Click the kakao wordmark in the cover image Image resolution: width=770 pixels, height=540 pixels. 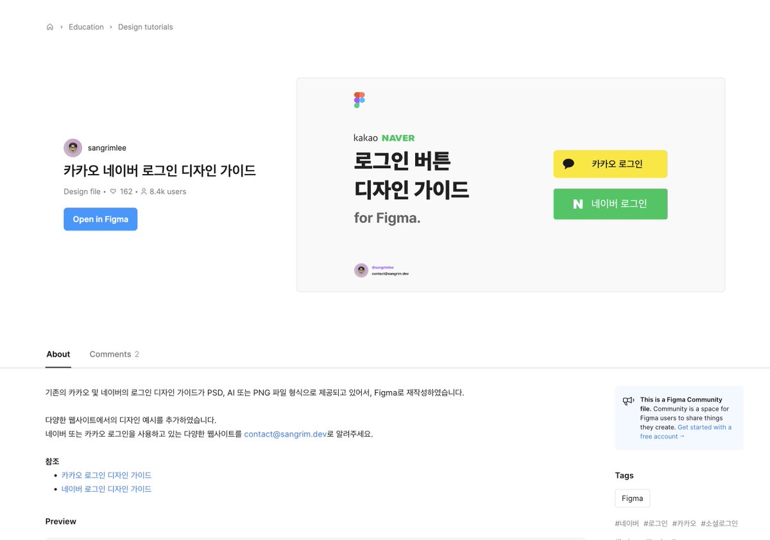coord(366,138)
